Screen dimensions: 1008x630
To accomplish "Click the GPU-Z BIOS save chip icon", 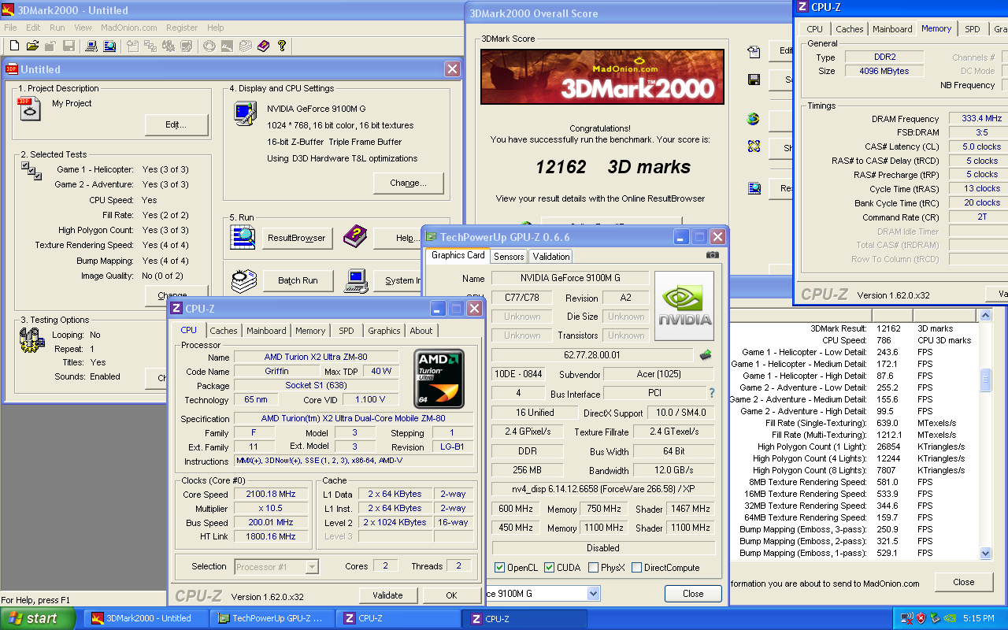I will (x=706, y=355).
